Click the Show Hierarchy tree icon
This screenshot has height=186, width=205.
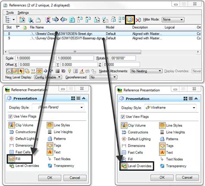(x=8, y=19)
